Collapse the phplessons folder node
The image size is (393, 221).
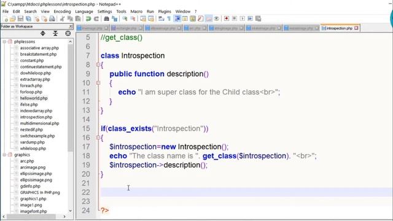click(4, 42)
